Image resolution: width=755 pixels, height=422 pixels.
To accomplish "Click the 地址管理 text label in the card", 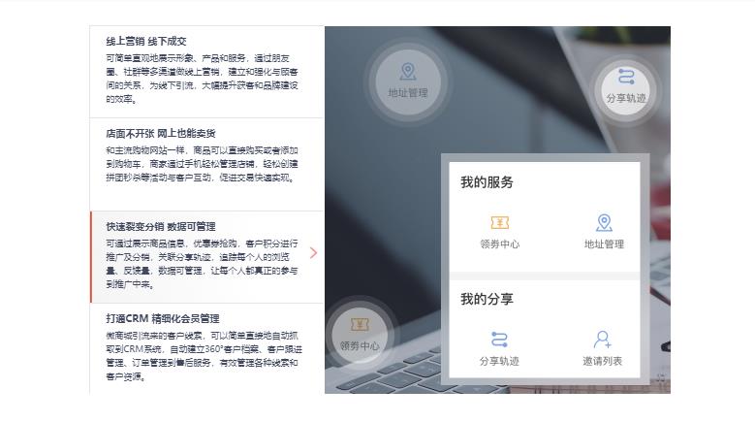I will pos(604,244).
